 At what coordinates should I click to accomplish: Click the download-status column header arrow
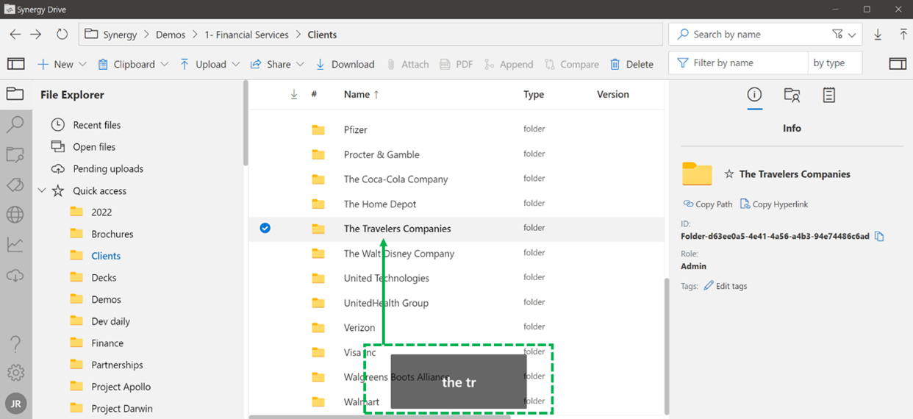294,94
